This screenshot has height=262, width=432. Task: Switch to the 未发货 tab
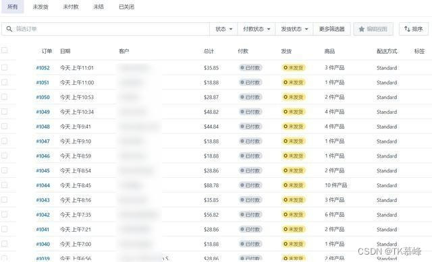pos(40,7)
